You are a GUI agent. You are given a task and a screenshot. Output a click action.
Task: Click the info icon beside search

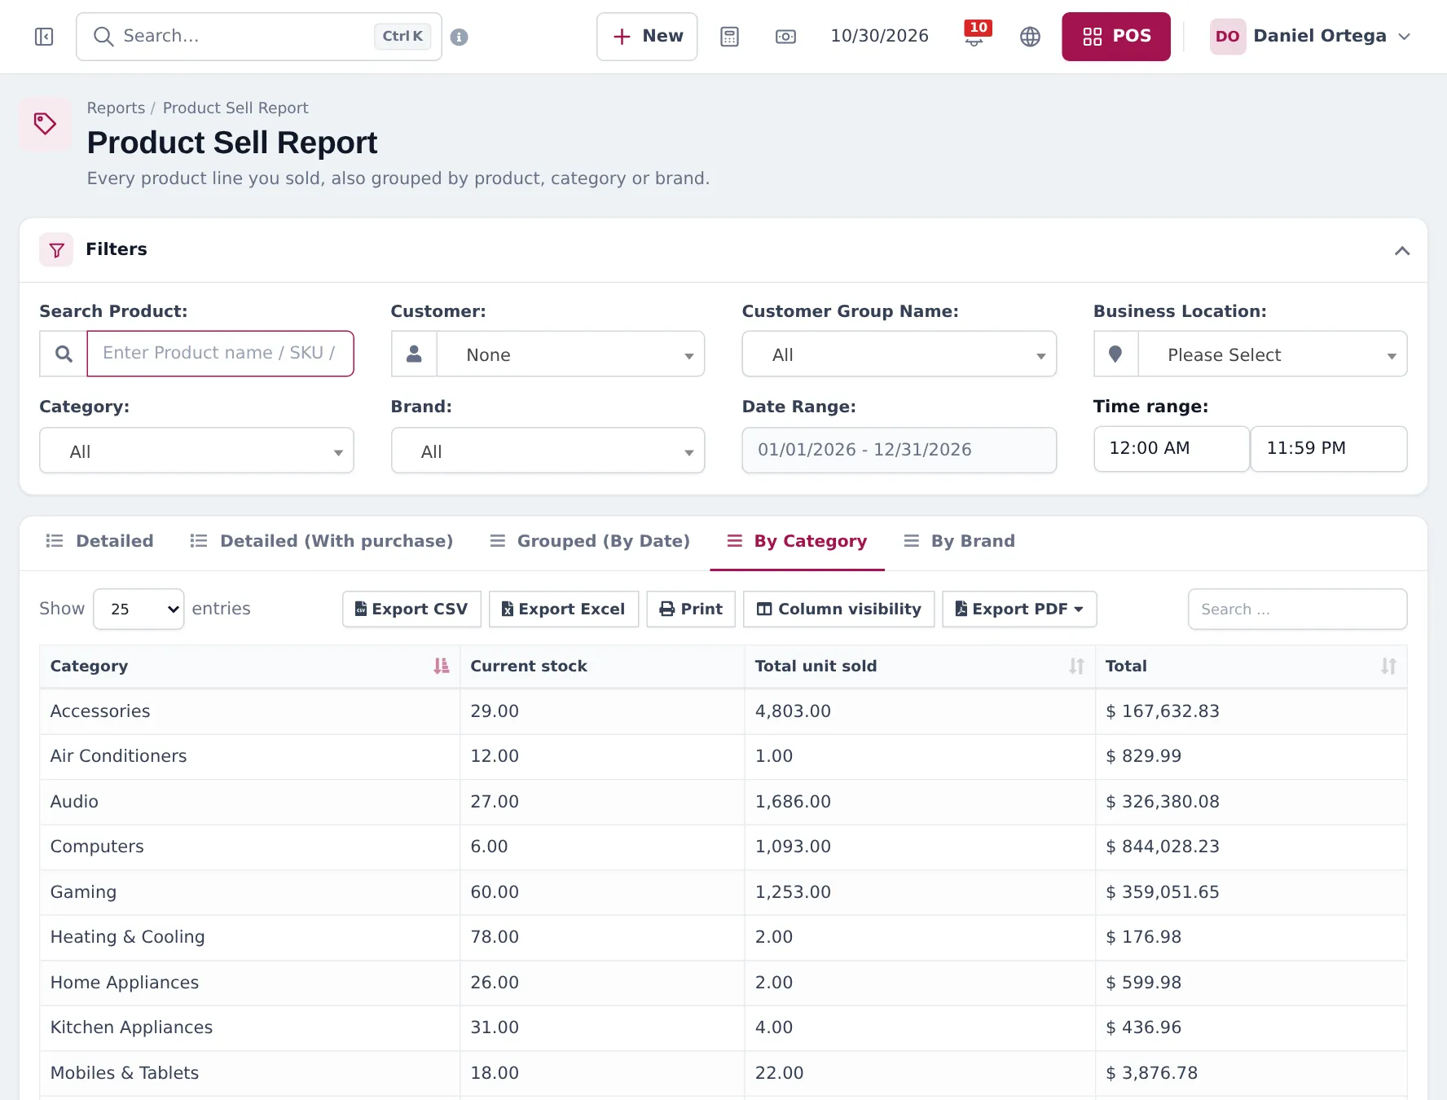click(459, 37)
